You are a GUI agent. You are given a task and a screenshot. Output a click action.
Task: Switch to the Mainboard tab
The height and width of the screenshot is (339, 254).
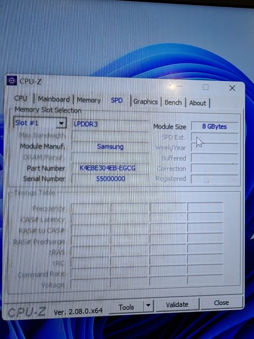pos(54,99)
